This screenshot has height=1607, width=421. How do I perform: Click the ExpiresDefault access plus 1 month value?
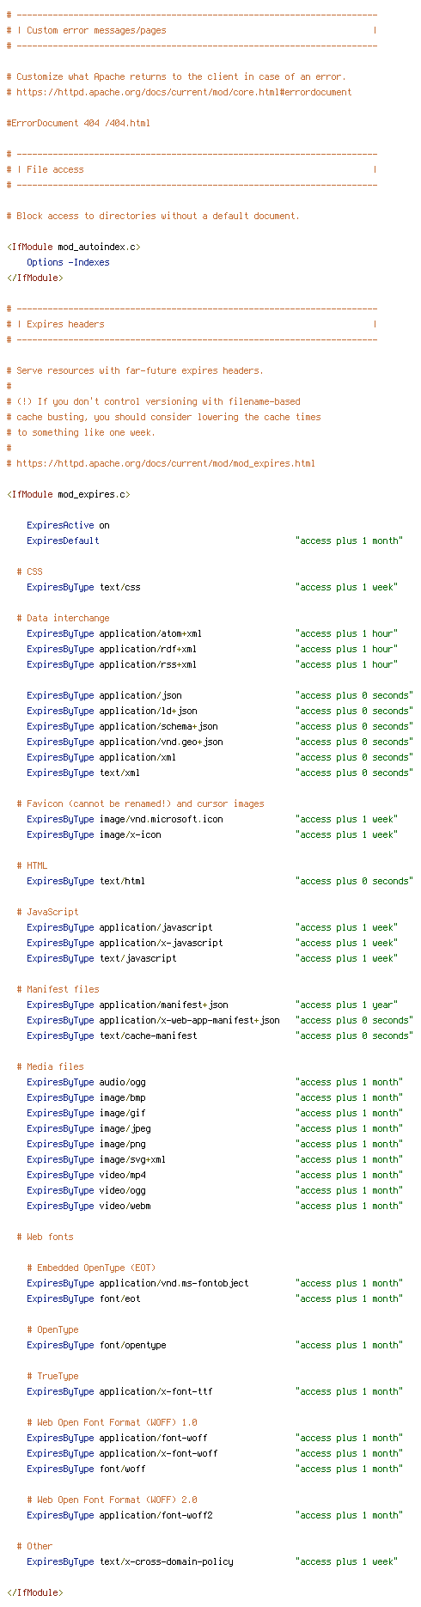tap(349, 541)
